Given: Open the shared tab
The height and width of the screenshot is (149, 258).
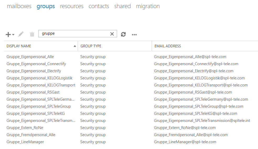Looking at the screenshot, I should click(123, 6).
